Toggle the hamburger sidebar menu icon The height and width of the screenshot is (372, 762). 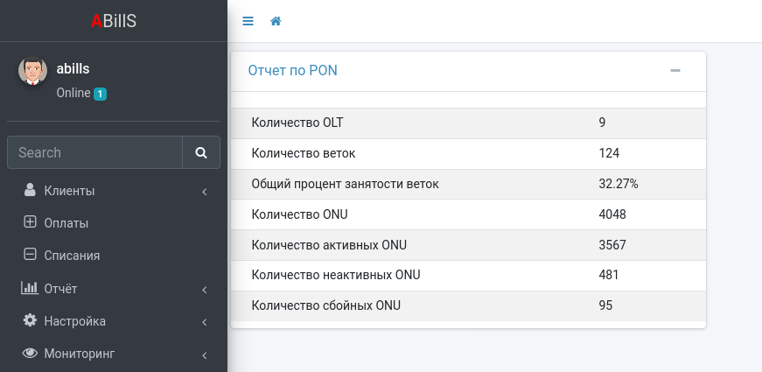[x=248, y=21]
